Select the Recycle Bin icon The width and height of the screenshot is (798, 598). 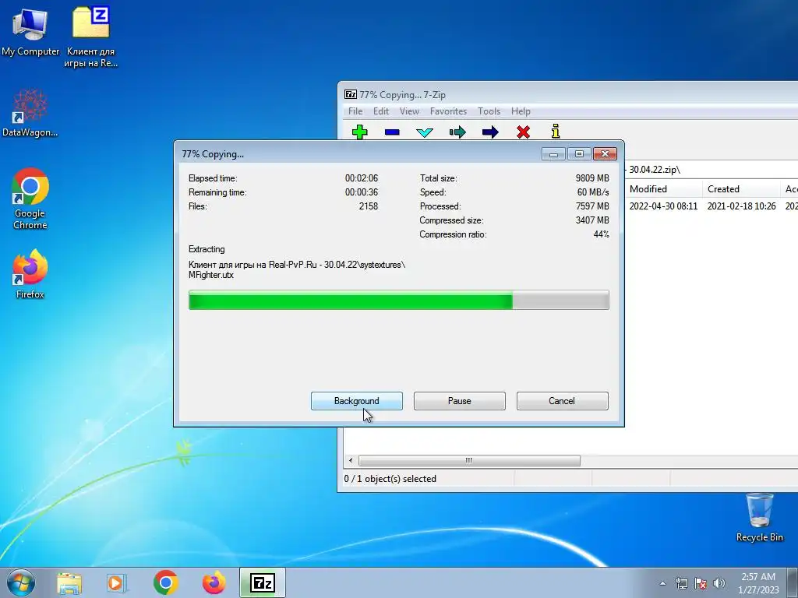pyautogui.click(x=759, y=517)
